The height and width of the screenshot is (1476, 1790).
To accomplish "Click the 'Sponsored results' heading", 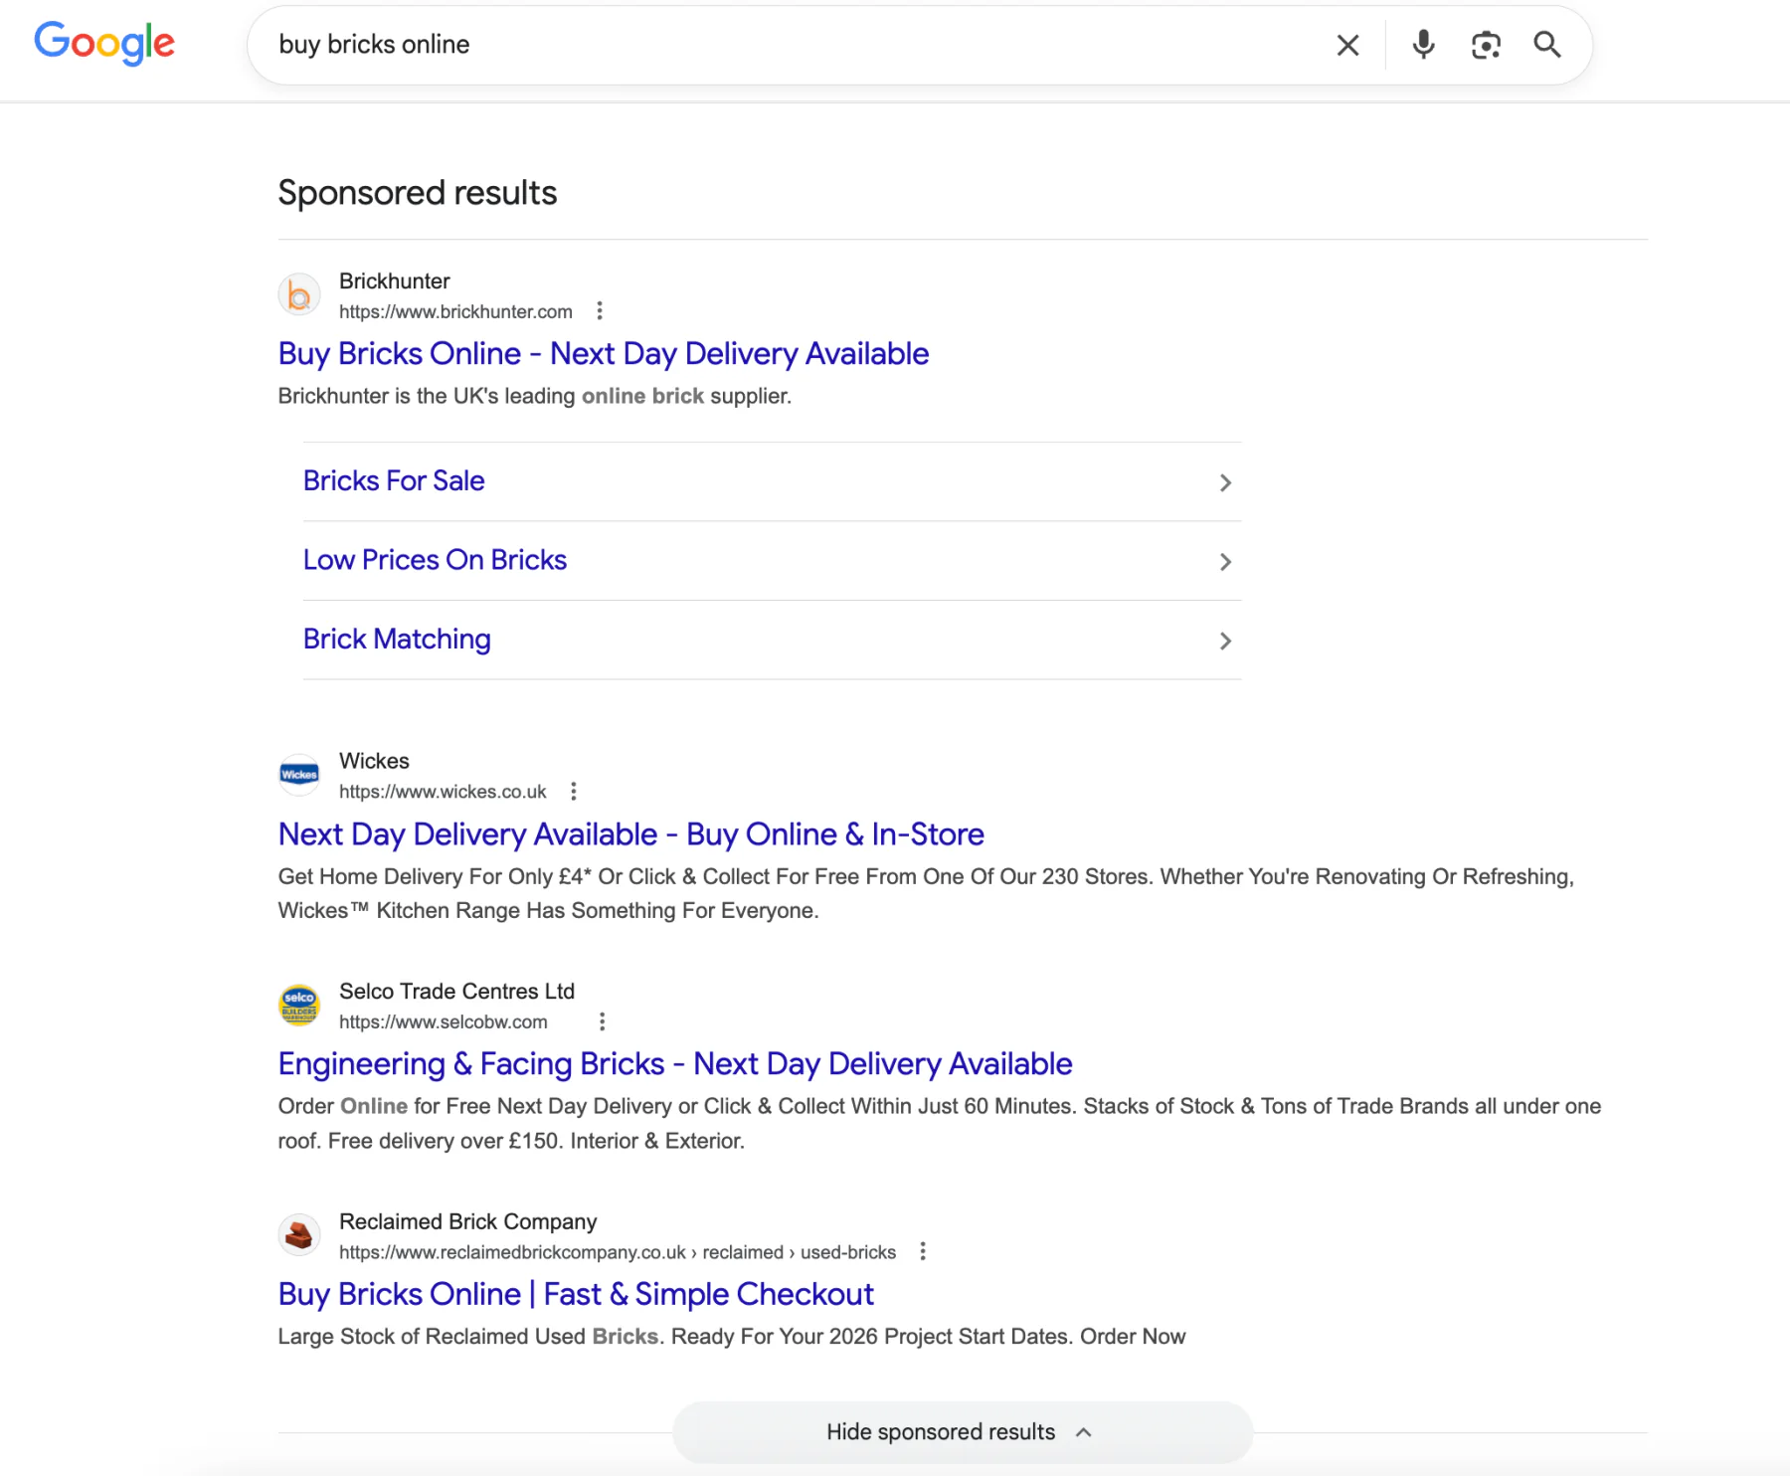I will pos(418,193).
